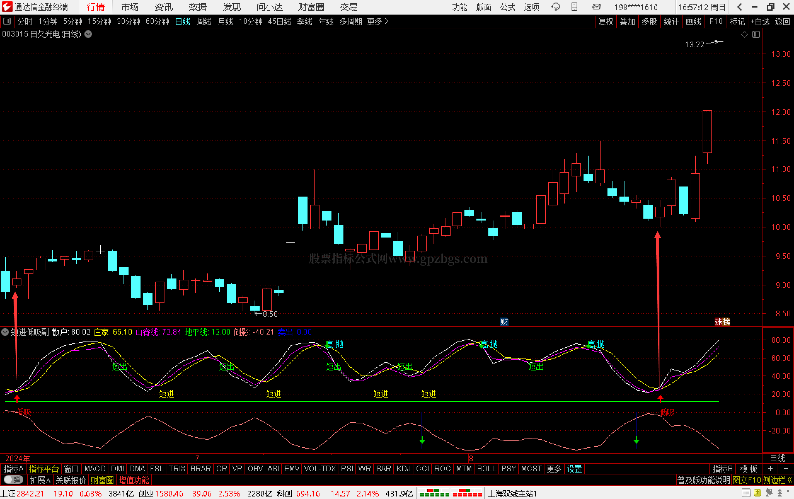Expand the 扩展 panel

40,480
